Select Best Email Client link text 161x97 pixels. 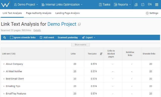(15, 79)
